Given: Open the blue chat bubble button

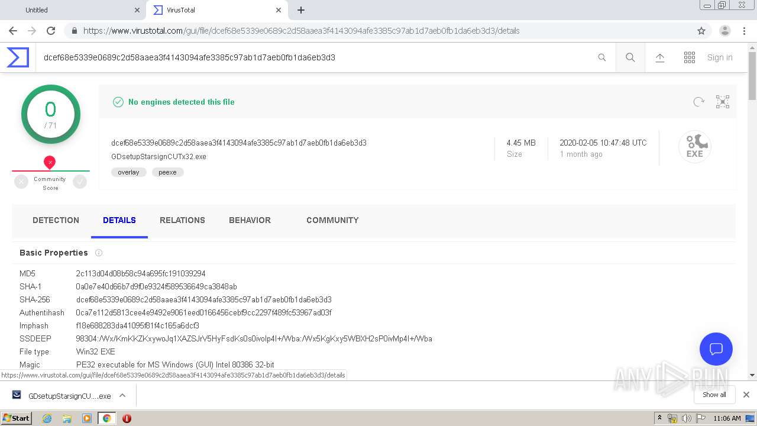Looking at the screenshot, I should (716, 348).
